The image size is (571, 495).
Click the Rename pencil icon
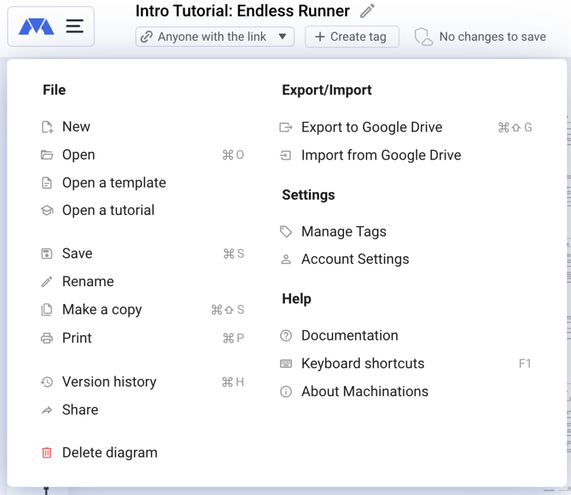pyautogui.click(x=47, y=281)
